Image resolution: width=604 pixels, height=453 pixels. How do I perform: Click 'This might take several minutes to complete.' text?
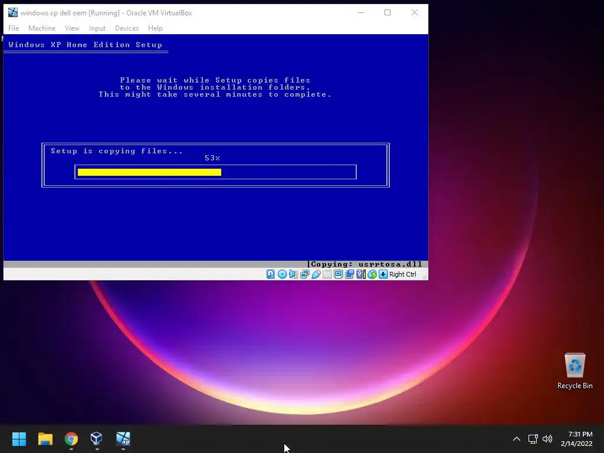[x=215, y=94]
